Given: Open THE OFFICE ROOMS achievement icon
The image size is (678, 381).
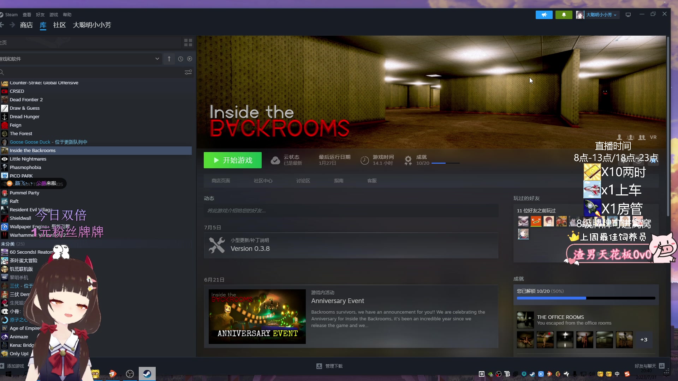Looking at the screenshot, I should pos(525,320).
